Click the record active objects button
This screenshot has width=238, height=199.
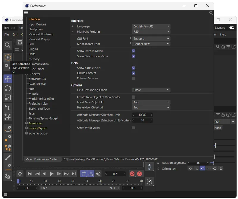tap(132, 174)
